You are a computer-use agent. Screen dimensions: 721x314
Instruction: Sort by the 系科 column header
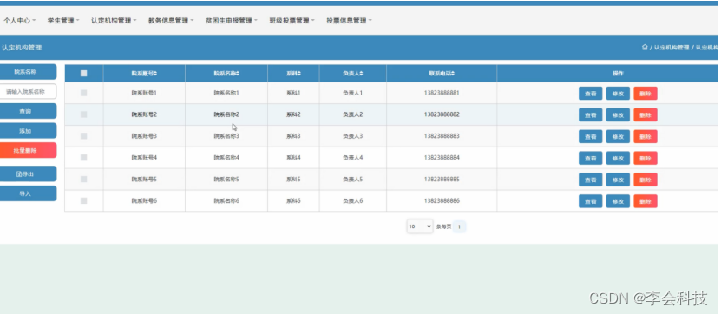pos(293,74)
